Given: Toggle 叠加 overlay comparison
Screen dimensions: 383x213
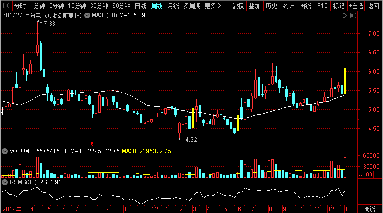Looking at the screenshot, I should 255,6.
